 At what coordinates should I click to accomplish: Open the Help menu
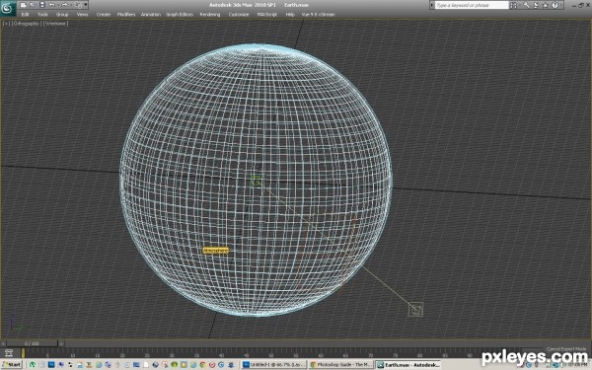pyautogui.click(x=290, y=15)
